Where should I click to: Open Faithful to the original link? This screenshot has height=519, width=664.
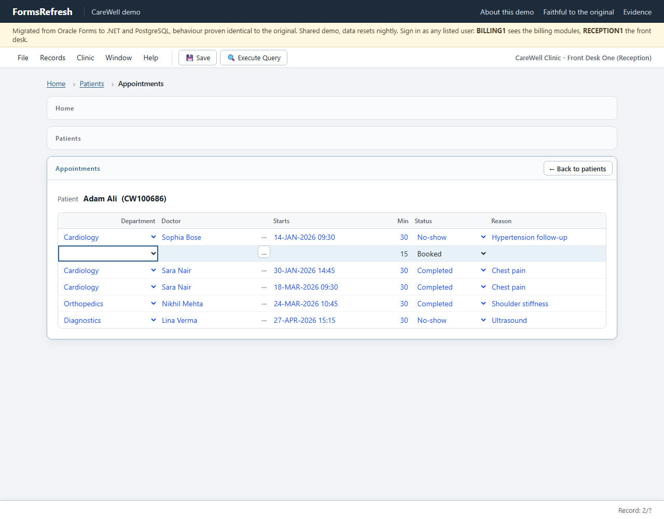[578, 12]
